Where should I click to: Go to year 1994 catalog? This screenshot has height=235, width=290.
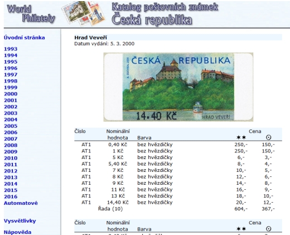tap(11, 55)
